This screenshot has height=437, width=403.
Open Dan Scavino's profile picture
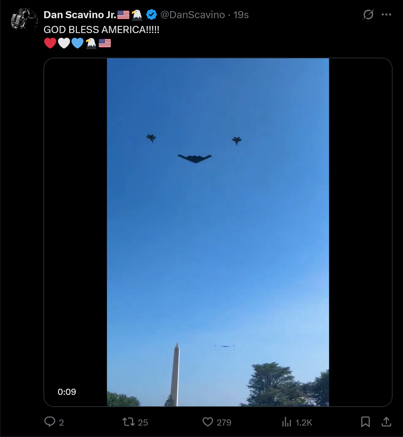point(24,21)
